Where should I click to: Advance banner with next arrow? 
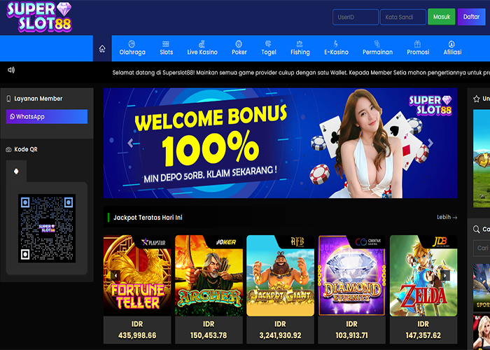click(430, 143)
